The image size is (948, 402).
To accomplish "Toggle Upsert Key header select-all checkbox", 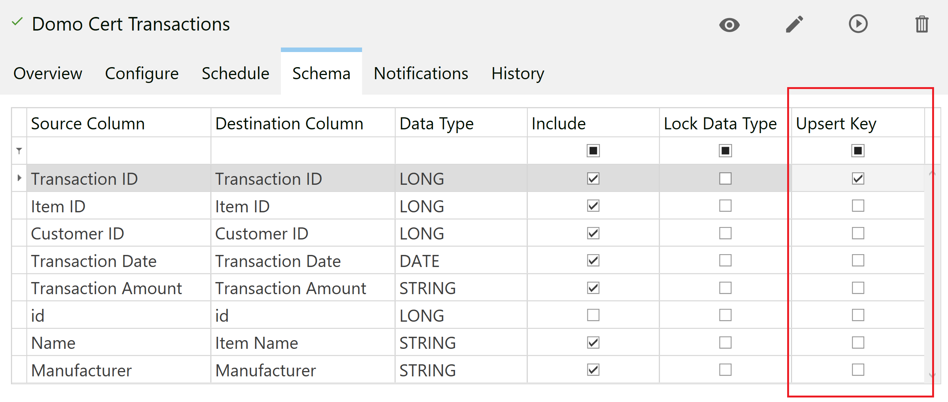I will point(858,151).
